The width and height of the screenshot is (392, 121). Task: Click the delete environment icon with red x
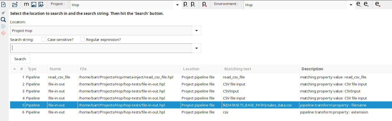[x=378, y=4]
